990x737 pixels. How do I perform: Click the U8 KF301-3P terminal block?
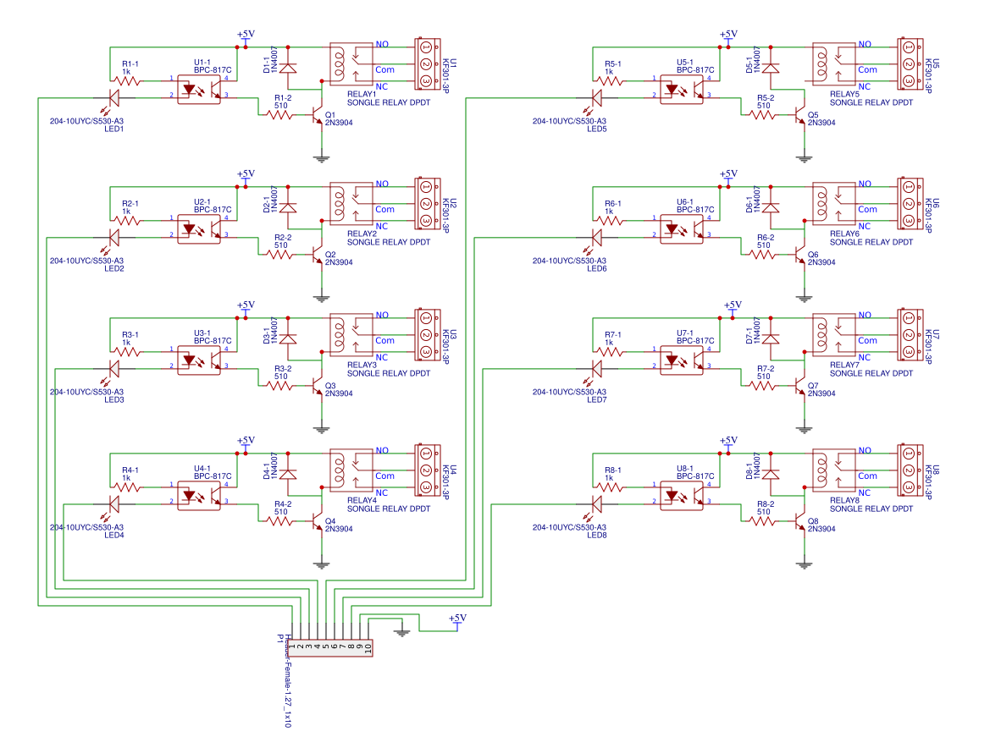pyautogui.click(x=908, y=471)
